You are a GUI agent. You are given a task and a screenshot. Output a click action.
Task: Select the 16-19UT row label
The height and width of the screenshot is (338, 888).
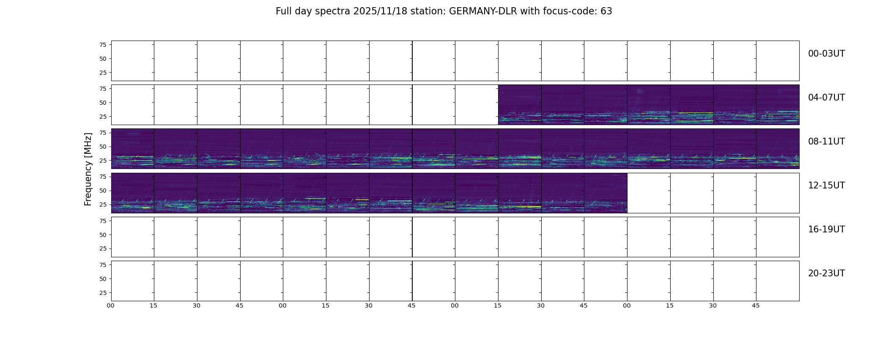click(x=826, y=229)
